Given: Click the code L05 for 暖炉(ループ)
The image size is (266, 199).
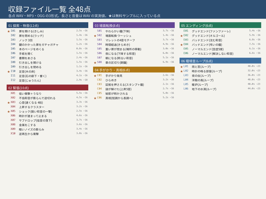Looking at the screenshot, I should coord(186,84).
